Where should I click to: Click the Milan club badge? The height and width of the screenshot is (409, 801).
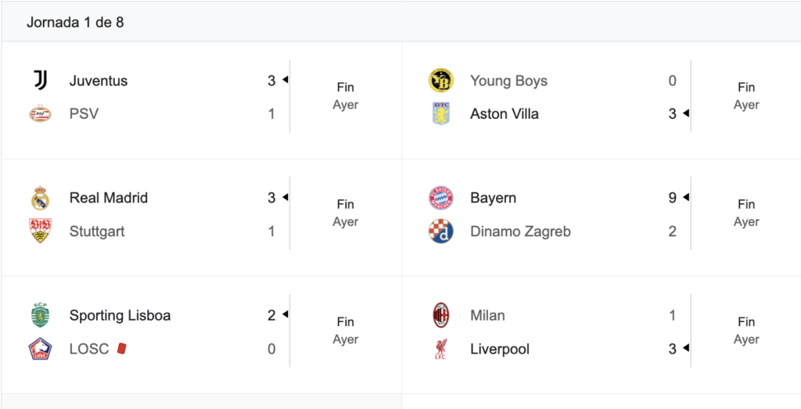[441, 315]
